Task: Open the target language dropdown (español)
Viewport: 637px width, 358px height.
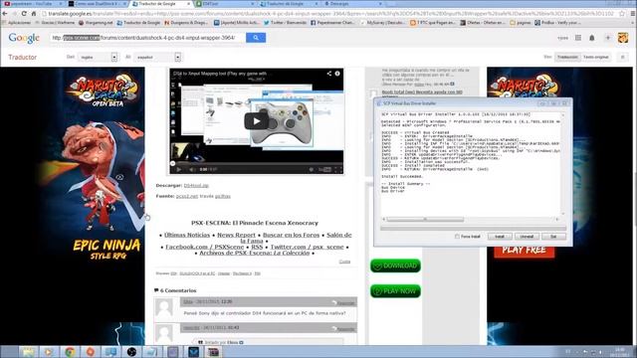Action: 158,58
